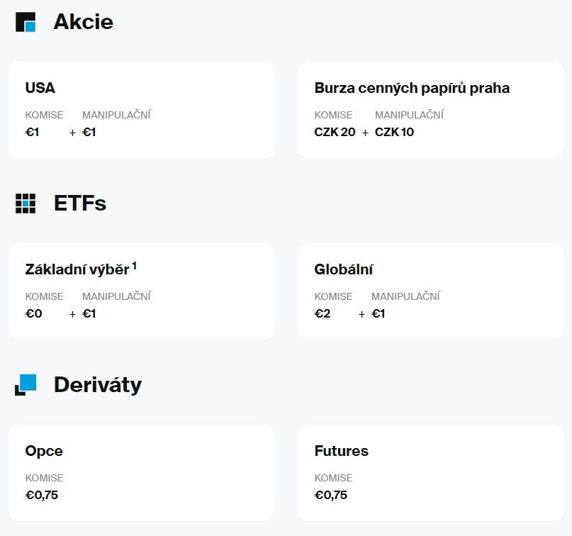Click the €0,75 commission under Opce
The image size is (572, 536).
pos(42,495)
